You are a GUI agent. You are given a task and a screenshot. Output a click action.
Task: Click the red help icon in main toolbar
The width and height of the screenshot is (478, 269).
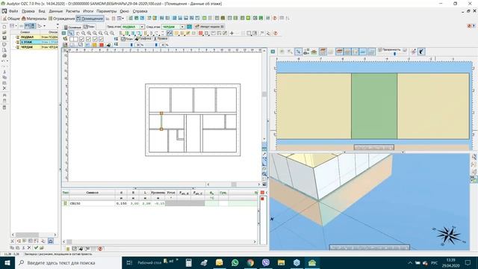(x=275, y=18)
